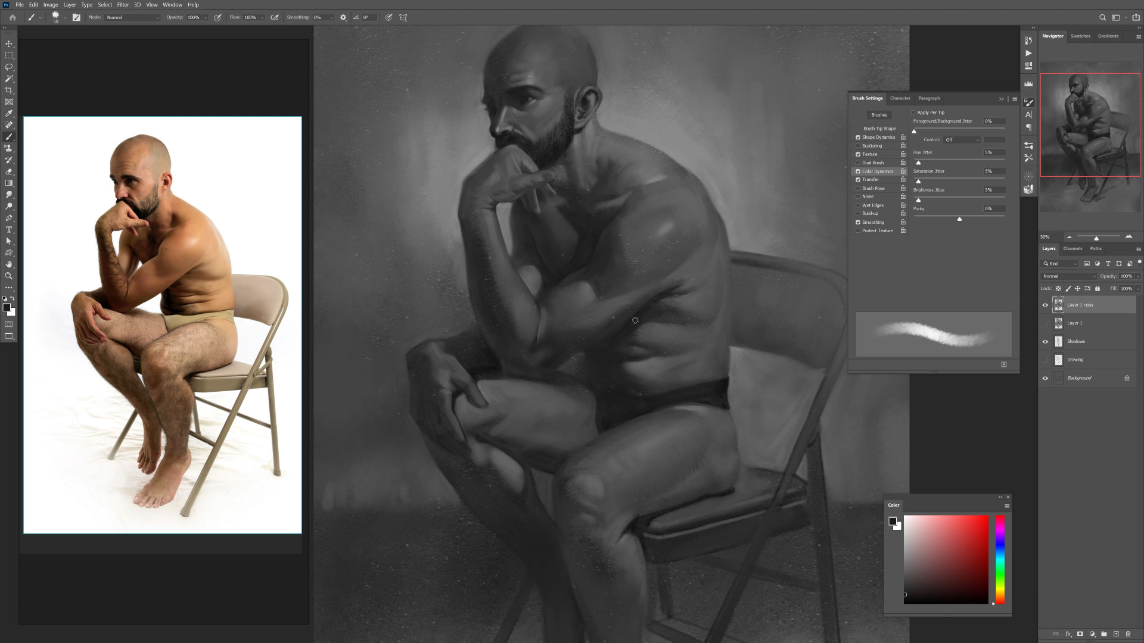Disable the Texture checkbox
Viewport: 1144px width, 643px height.
pos(858,154)
